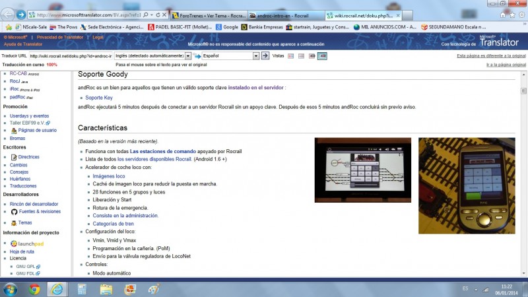Viewport: 528px width, 297px height.
Task: Expand the bookmarks bar overflow chevron
Action: pos(525,24)
